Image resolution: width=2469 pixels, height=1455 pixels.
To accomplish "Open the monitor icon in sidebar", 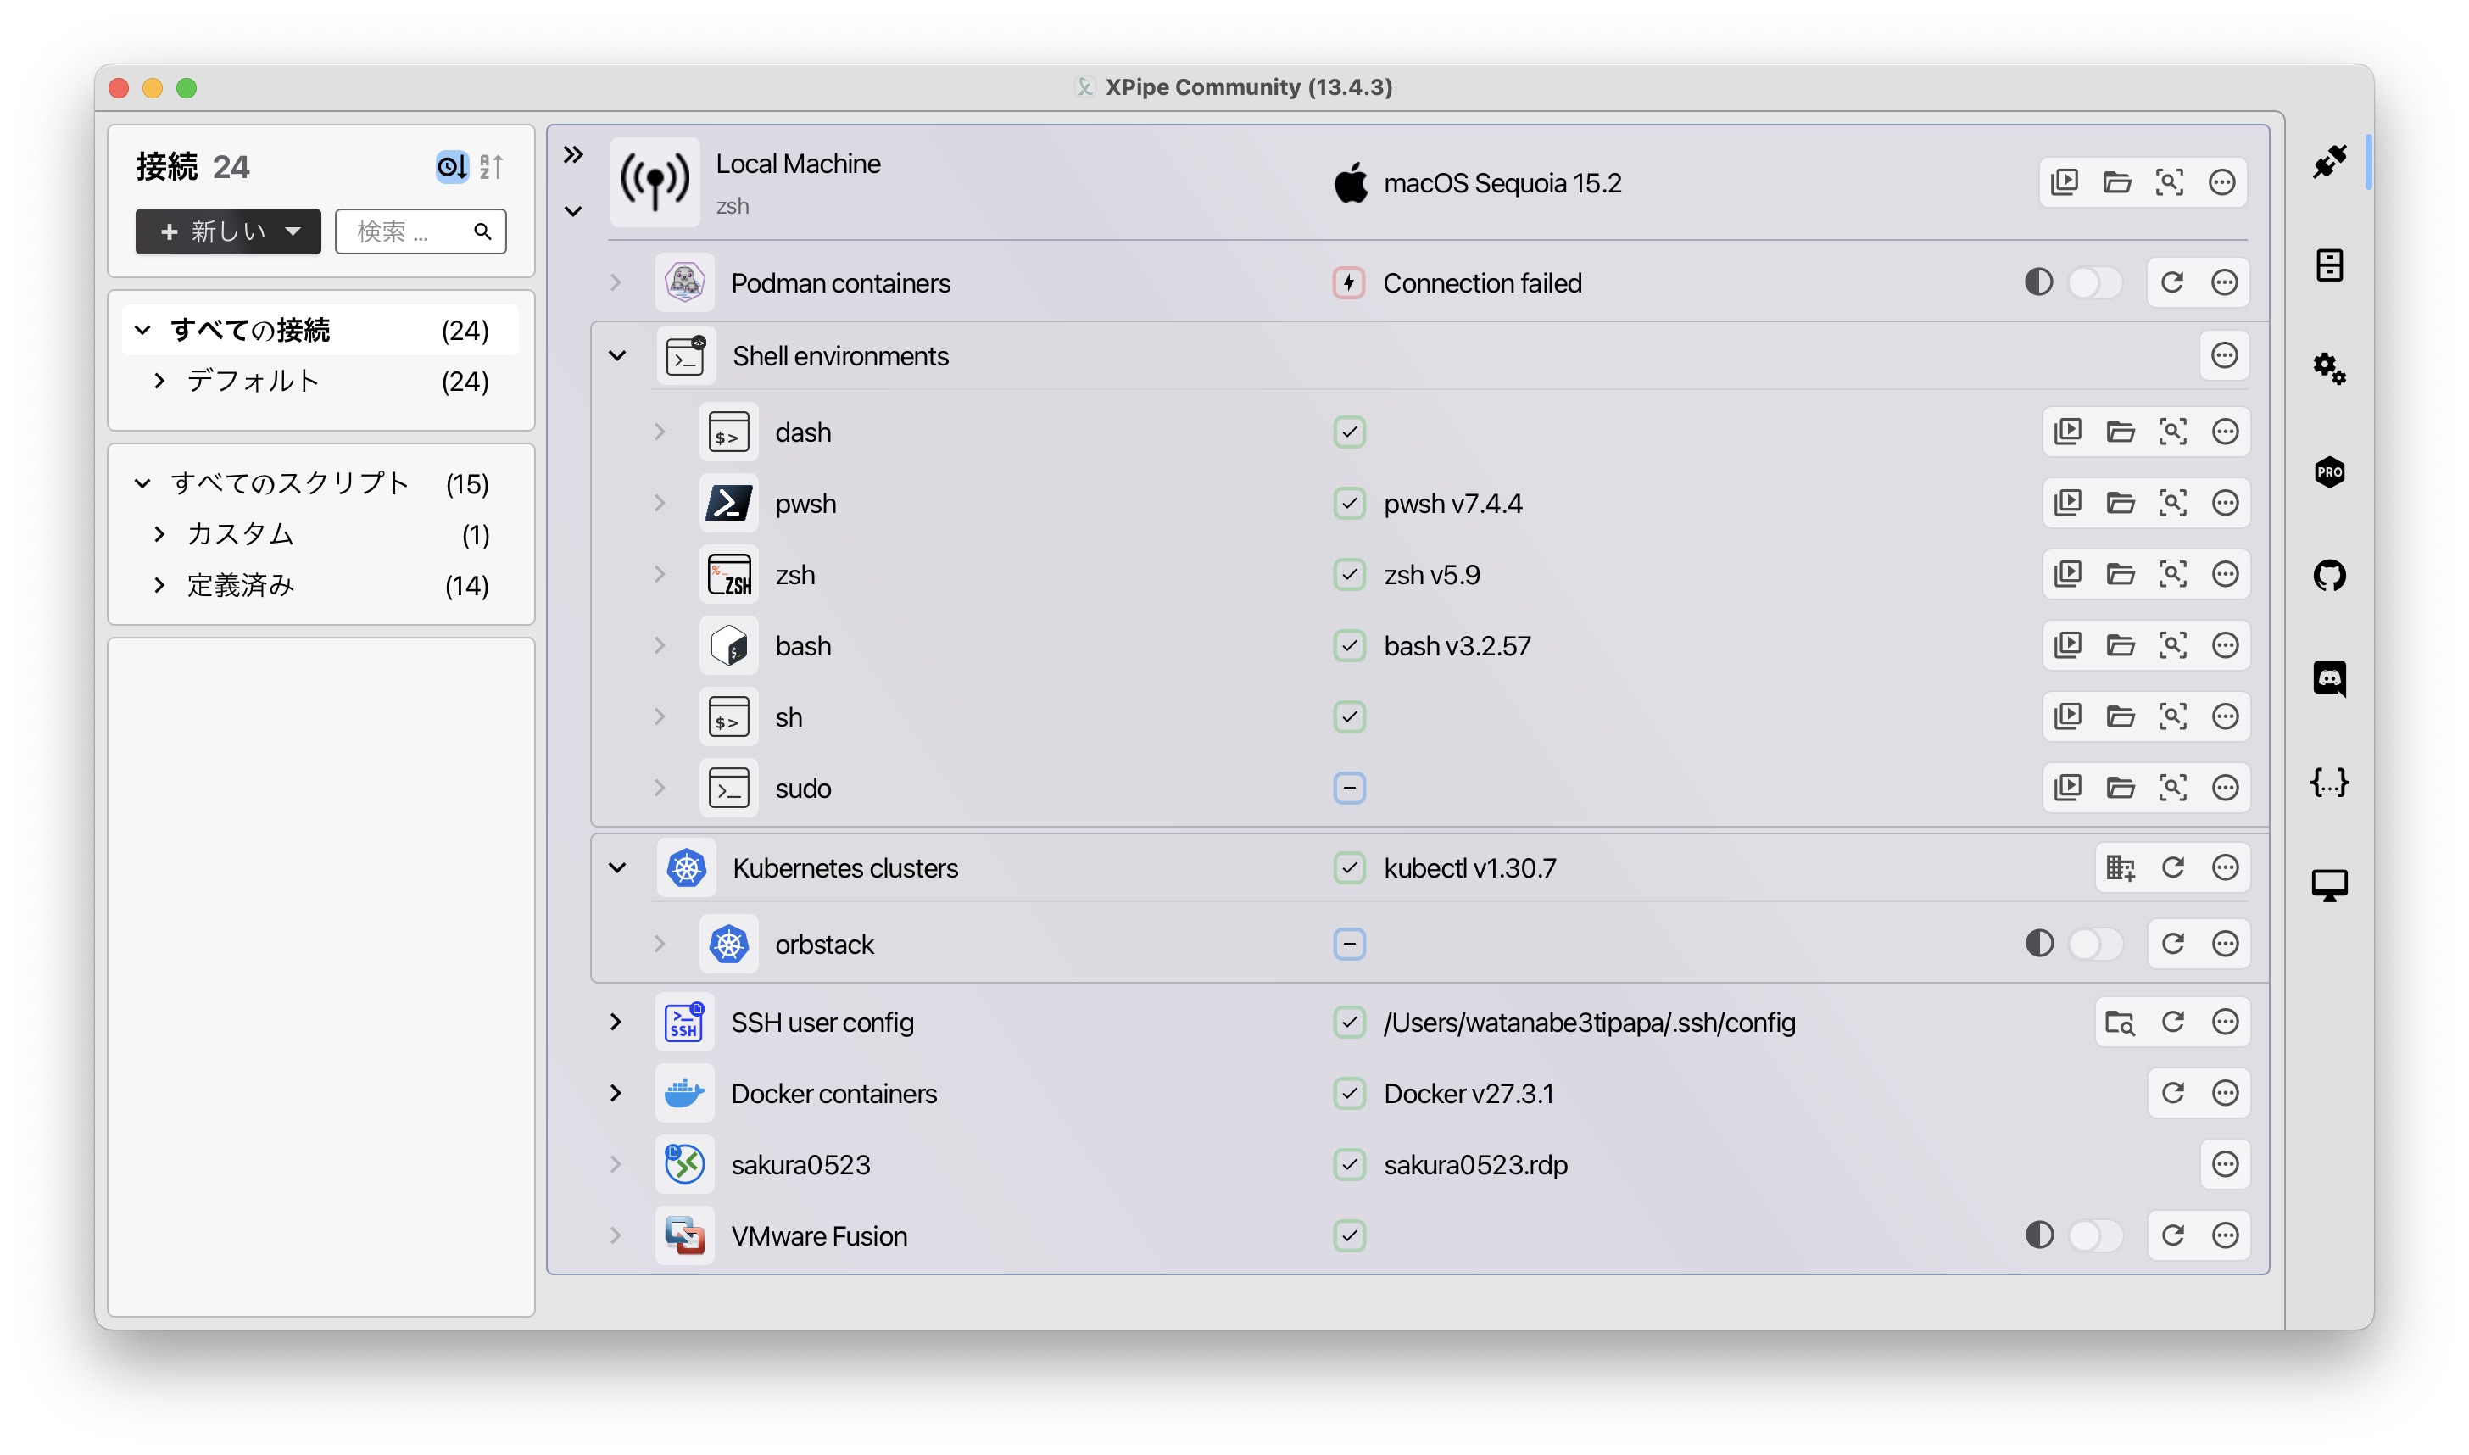I will point(2330,885).
